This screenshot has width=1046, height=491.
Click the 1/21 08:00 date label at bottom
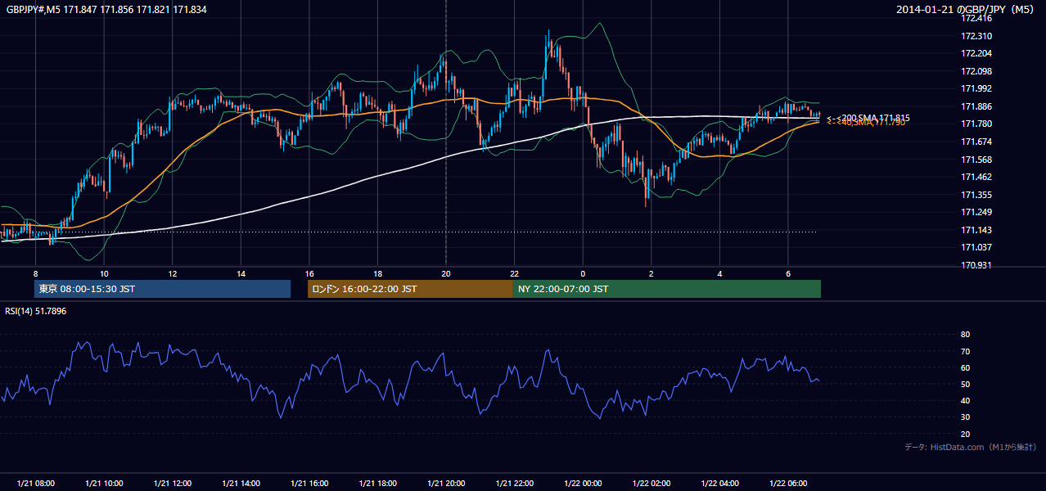pos(35,484)
